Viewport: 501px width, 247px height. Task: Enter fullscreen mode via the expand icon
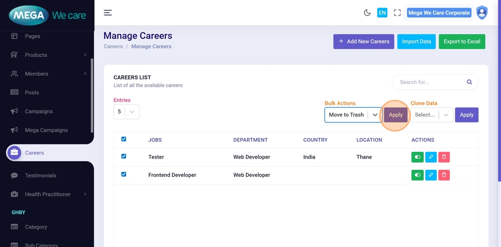coord(397,13)
